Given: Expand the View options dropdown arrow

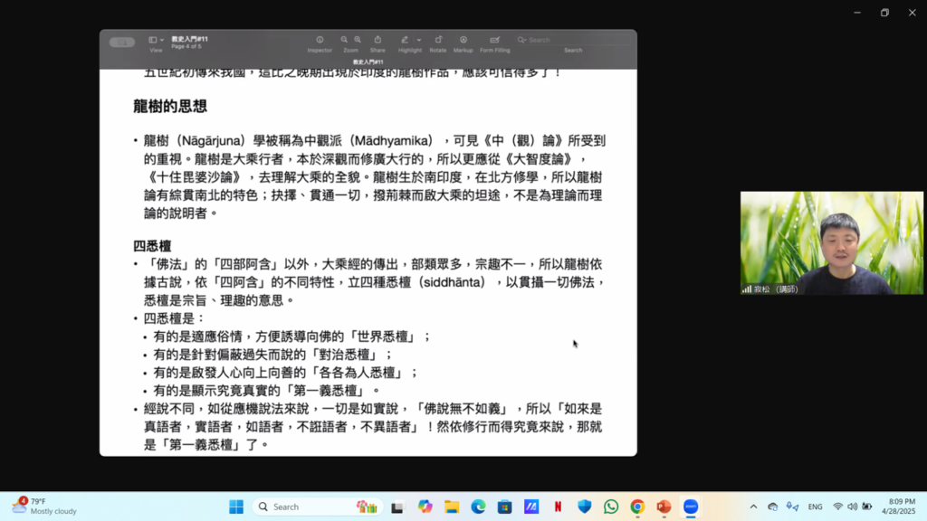Looking at the screenshot, I should pyautogui.click(x=162, y=40).
